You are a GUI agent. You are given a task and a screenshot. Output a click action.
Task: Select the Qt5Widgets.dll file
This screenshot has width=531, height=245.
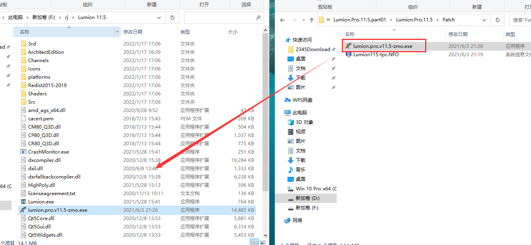click(x=45, y=235)
